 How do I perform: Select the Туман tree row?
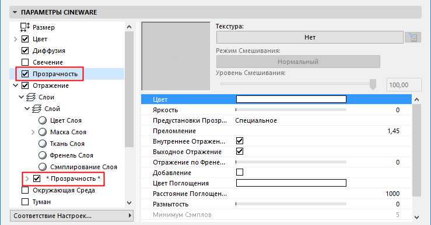point(67,202)
